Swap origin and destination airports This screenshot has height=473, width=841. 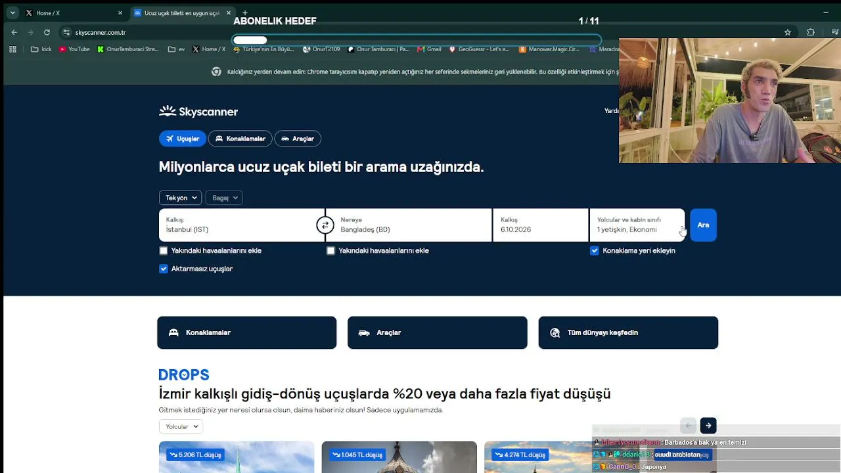(325, 225)
